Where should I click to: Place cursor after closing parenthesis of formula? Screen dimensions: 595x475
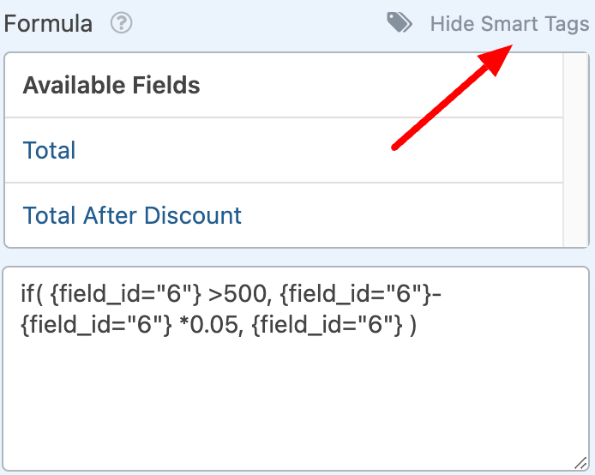[x=413, y=325]
